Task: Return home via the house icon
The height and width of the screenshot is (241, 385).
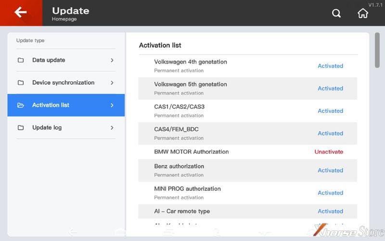Action: click(363, 13)
